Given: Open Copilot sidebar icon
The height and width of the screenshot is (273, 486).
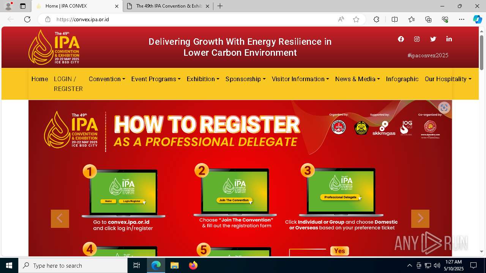Looking at the screenshot, I should coord(477,19).
